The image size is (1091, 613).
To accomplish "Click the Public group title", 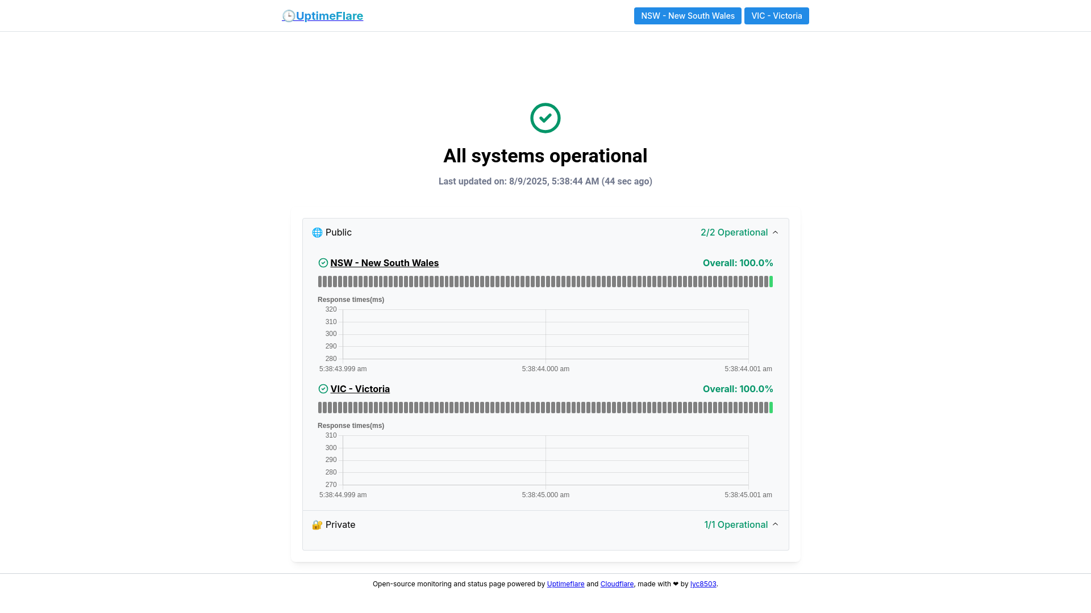I will (339, 232).
